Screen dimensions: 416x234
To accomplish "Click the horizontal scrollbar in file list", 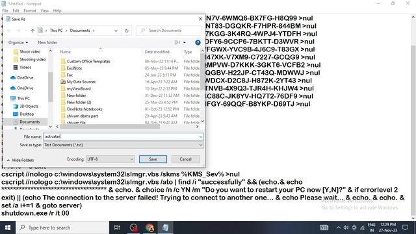I will point(110,127).
